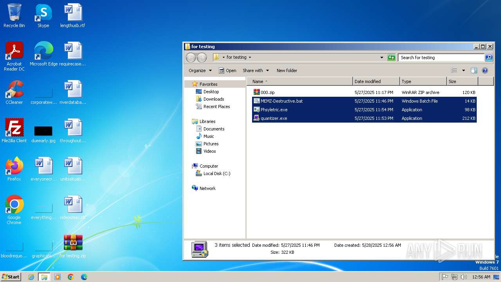
Task: Click the Open toolbar button
Action: [x=227, y=70]
